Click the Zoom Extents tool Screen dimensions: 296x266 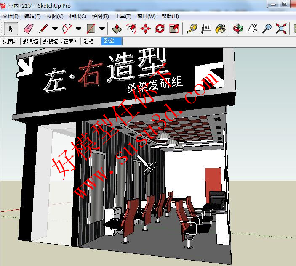point(281,29)
